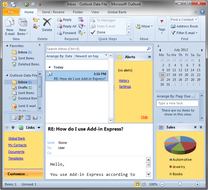Delete the selected message
The height and width of the screenshot is (190, 208).
coord(47,25)
